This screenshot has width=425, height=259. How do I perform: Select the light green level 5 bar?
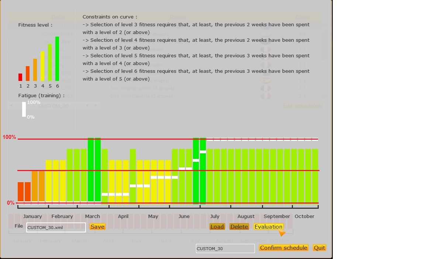pyautogui.click(x=50, y=62)
